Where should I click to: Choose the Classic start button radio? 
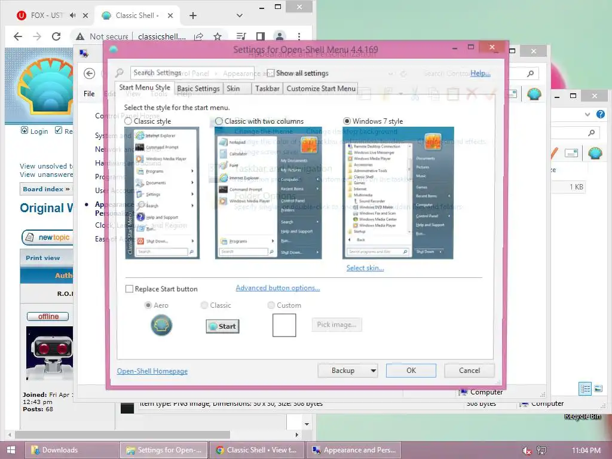(x=204, y=305)
